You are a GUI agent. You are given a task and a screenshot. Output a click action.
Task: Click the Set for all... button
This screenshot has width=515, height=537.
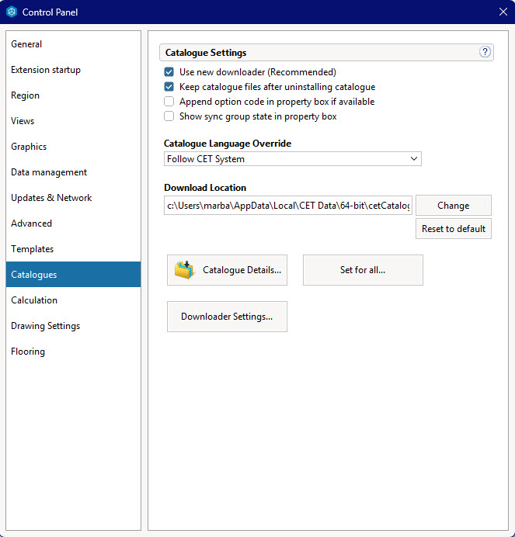click(x=363, y=270)
